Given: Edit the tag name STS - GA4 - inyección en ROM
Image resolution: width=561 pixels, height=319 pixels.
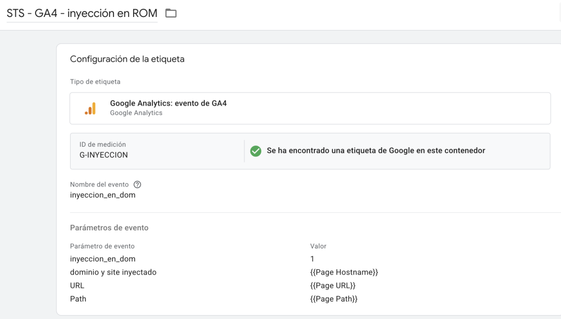Looking at the screenshot, I should tap(82, 13).
